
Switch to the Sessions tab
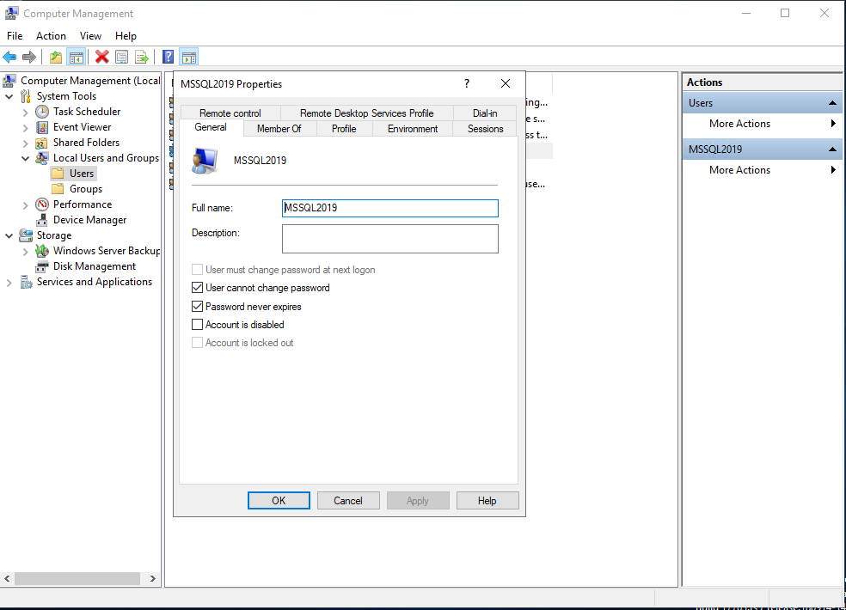485,129
